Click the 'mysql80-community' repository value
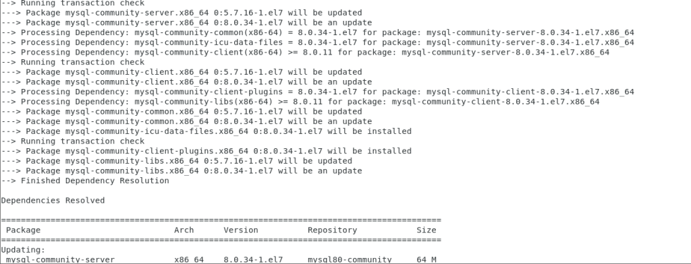Image resolution: width=691 pixels, height=264 pixels. coord(350,259)
